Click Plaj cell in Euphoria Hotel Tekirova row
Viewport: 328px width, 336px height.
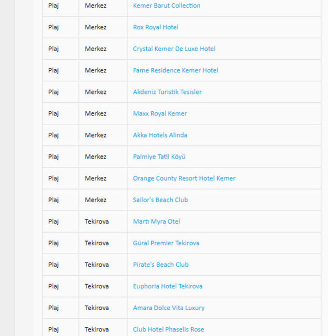click(54, 286)
